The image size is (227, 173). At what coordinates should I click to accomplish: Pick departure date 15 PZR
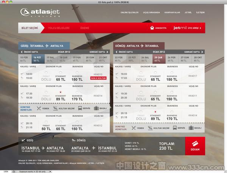25,59
